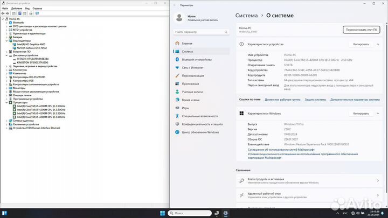The width and height of the screenshot is (388, 218).
Task: Open Центр обновления Windows in Settings sidebar
Action: [x=201, y=132]
